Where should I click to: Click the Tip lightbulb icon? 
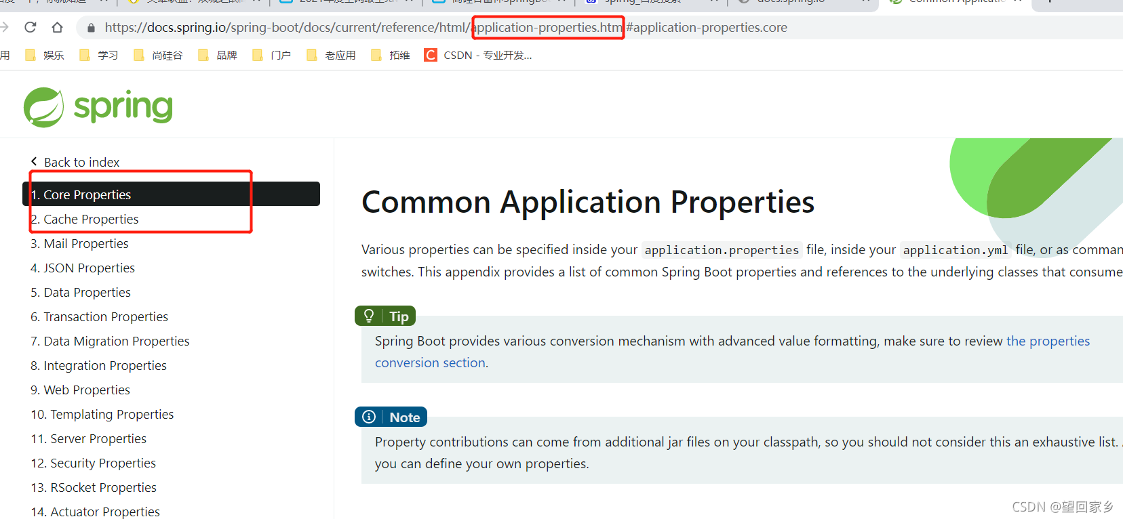pos(369,316)
